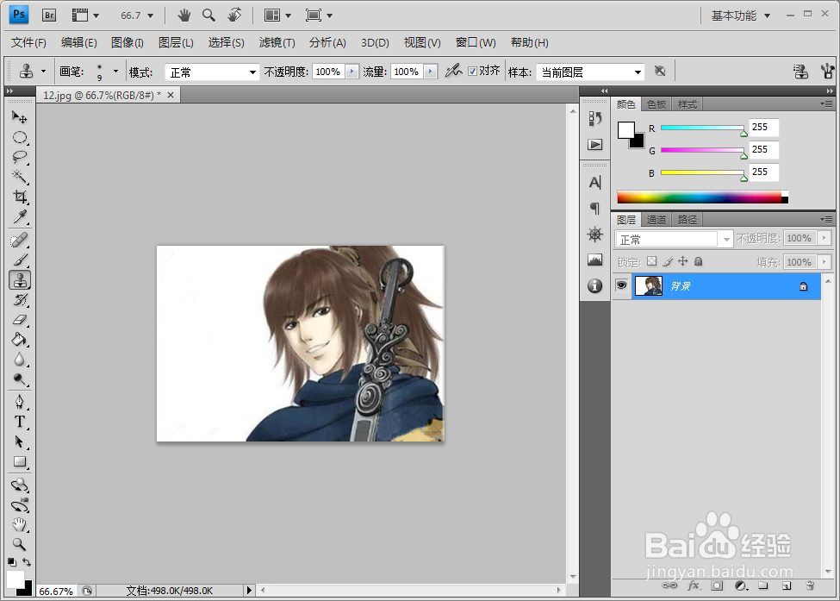Select the Type tool
The image size is (840, 601).
point(20,422)
